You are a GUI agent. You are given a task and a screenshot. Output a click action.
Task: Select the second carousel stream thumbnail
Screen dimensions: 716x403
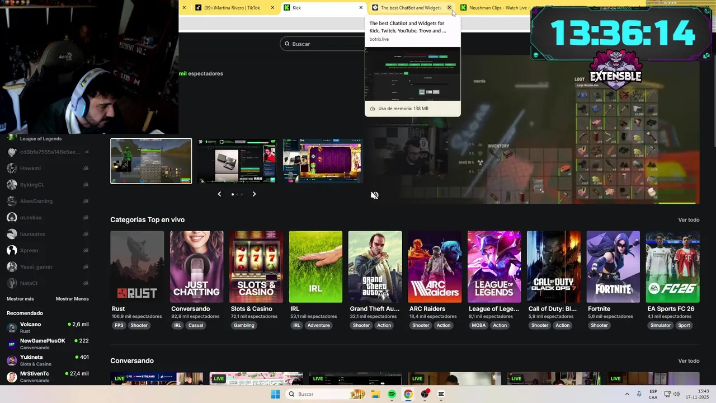237,161
